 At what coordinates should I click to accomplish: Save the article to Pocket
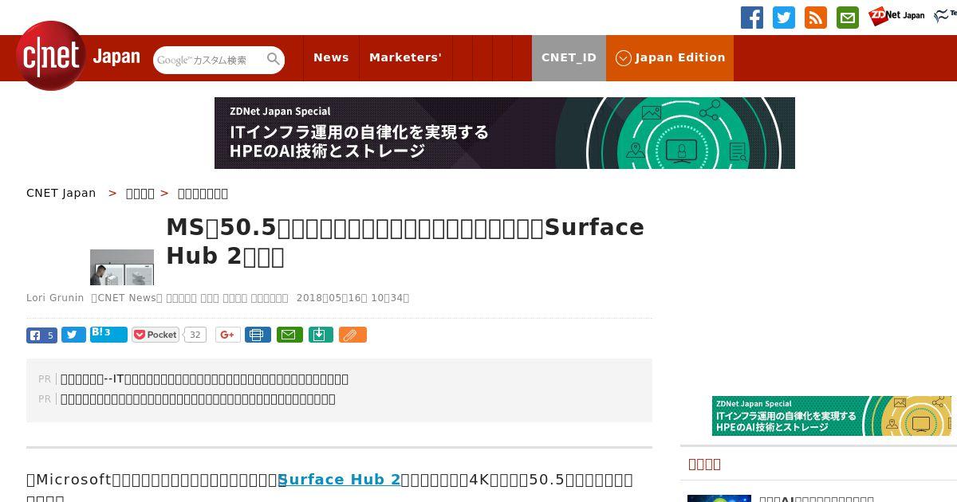pos(156,335)
